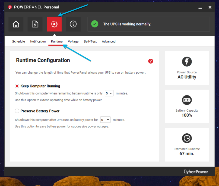Screen dimensions: 219x186
Task: Click the Battery Capacity battery icon
Action: (187, 100)
